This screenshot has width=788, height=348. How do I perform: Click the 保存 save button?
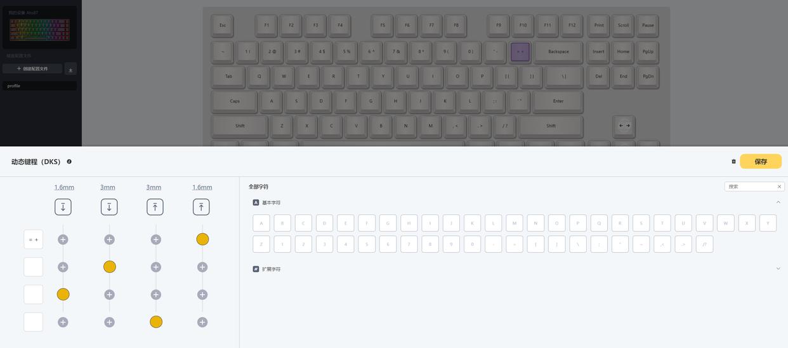click(761, 162)
